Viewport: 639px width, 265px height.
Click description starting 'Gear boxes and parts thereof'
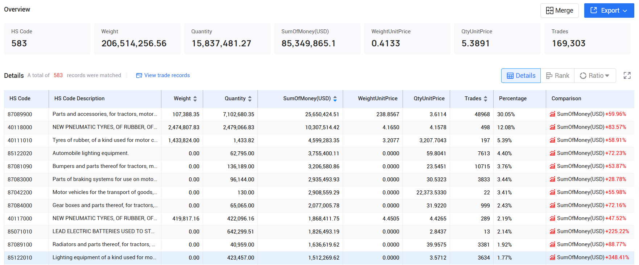(x=105, y=205)
